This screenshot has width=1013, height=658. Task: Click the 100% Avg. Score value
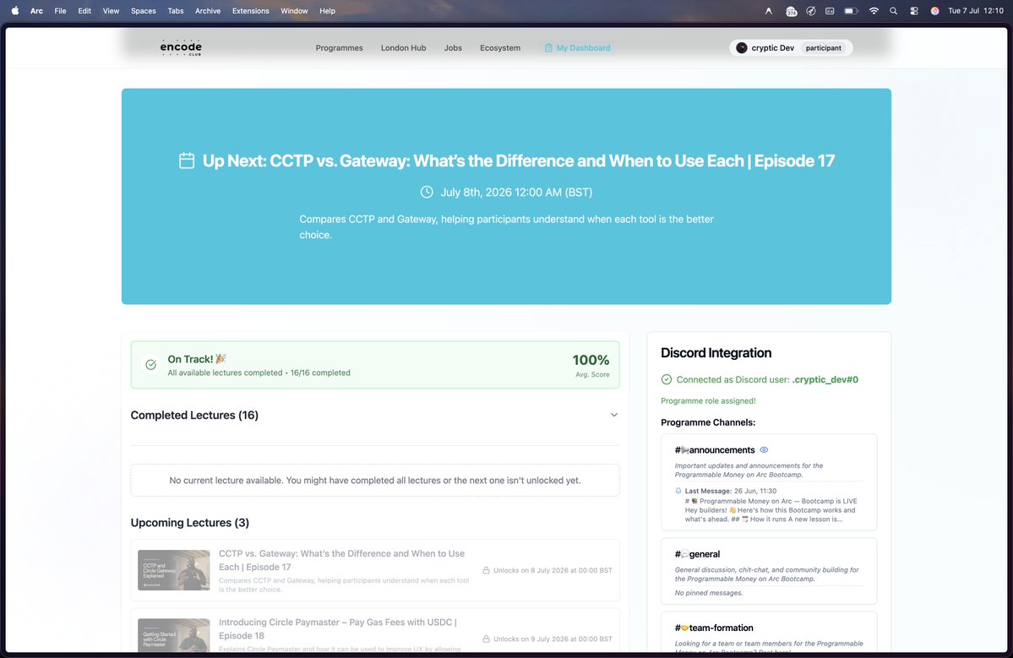[x=591, y=361]
